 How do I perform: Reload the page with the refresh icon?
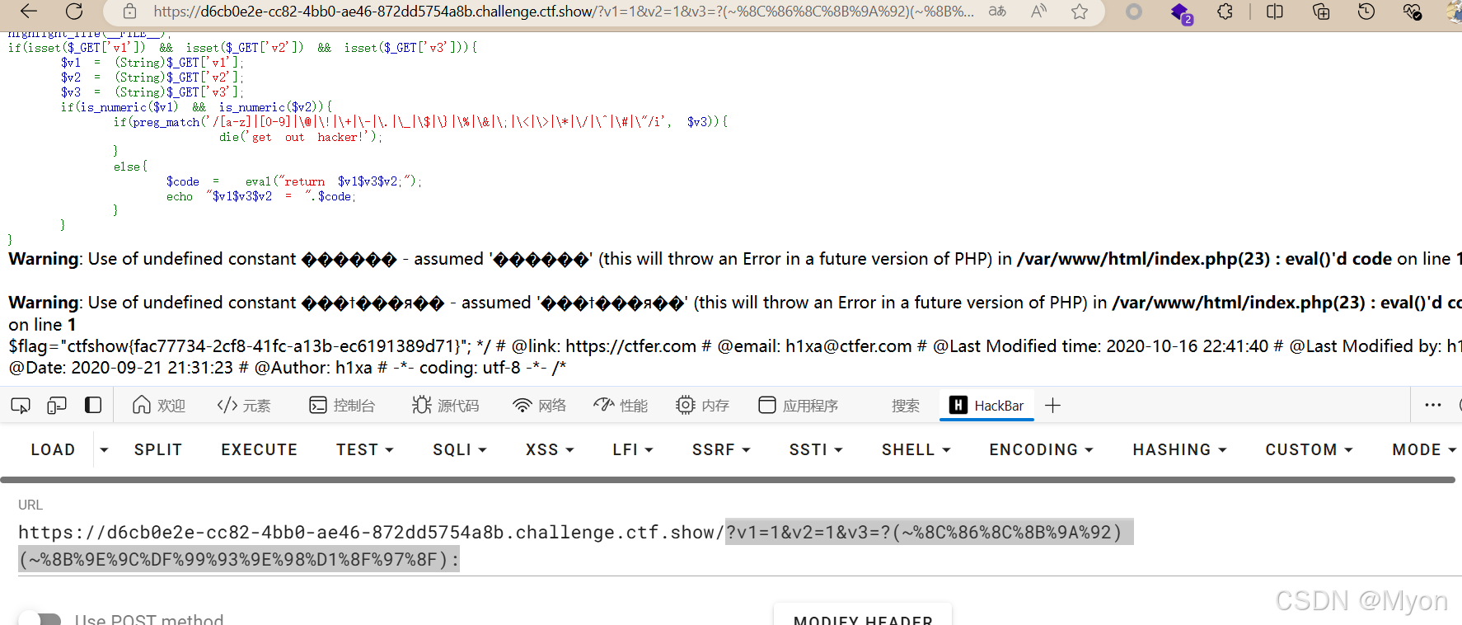tap(74, 12)
